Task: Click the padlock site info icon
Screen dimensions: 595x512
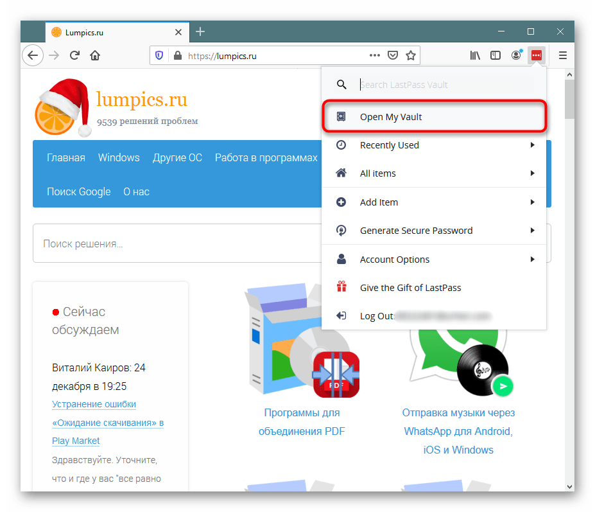Action: [x=178, y=56]
